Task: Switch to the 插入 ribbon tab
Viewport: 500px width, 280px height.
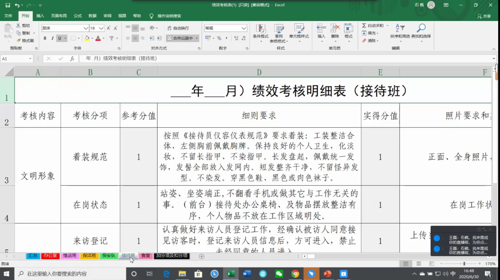Action: point(40,16)
